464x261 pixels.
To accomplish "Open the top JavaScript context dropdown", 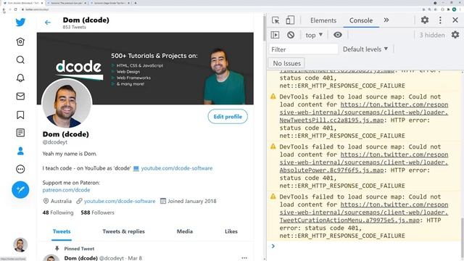I will pyautogui.click(x=314, y=35).
